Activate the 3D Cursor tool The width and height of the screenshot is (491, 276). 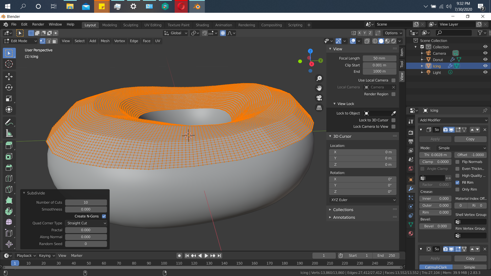pos(9,64)
